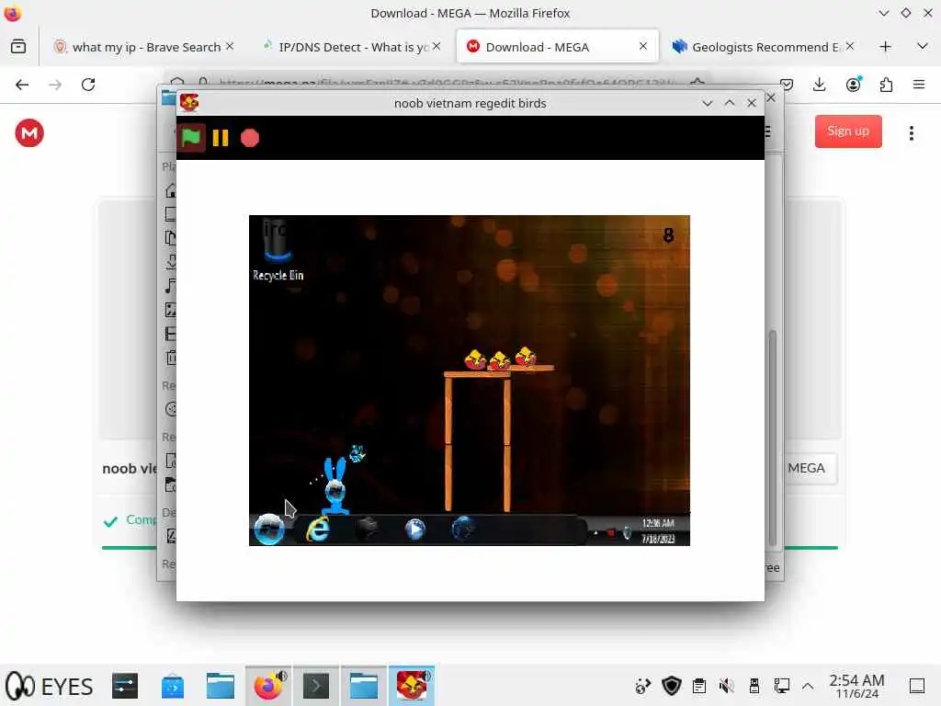This screenshot has height=706, width=941.
Task: Click the media player icon in game taskbar
Action: point(414,529)
